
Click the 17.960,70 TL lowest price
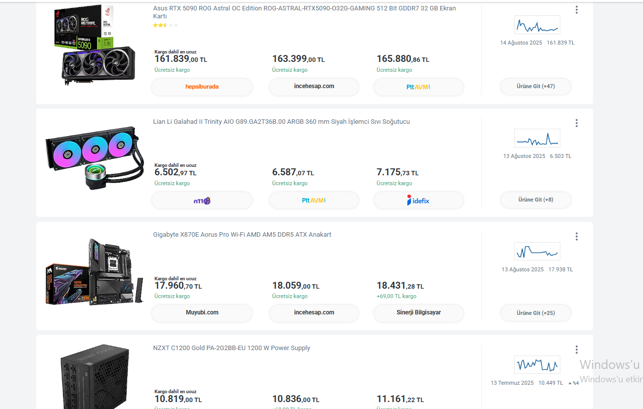[178, 286]
